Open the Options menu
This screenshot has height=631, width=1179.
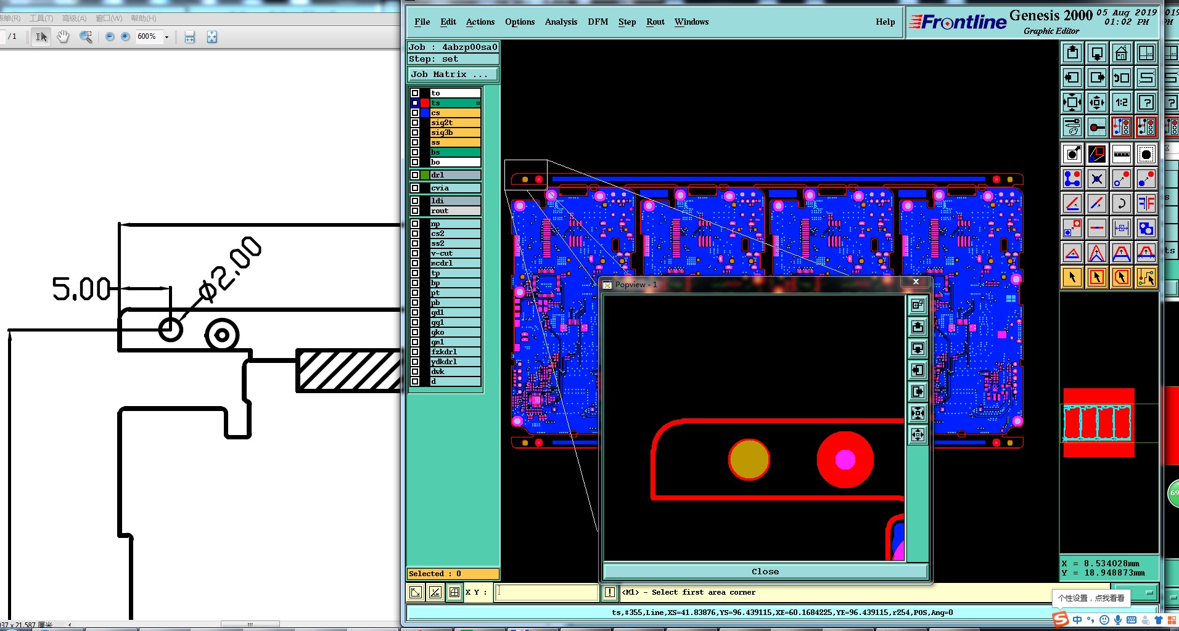[520, 22]
